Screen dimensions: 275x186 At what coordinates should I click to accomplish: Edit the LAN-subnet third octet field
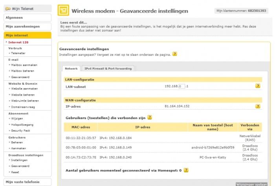(181, 86)
